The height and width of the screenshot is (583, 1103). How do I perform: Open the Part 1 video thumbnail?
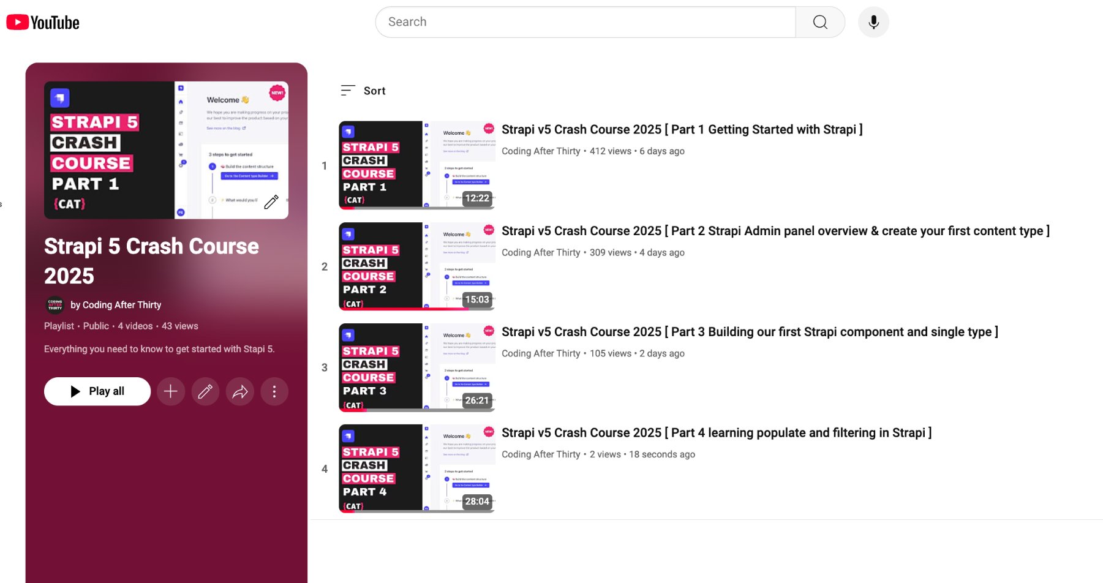pyautogui.click(x=417, y=165)
